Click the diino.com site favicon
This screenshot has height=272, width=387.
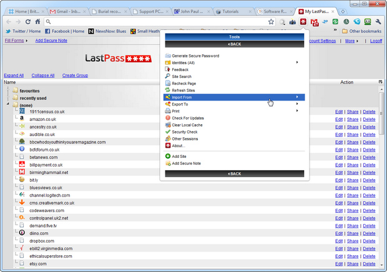click(22, 233)
